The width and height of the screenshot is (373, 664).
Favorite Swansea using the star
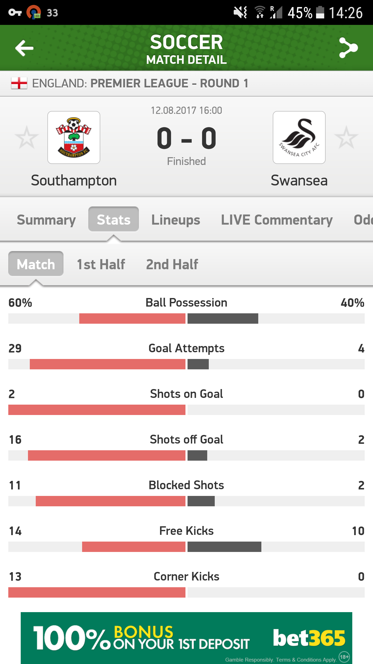(x=346, y=137)
